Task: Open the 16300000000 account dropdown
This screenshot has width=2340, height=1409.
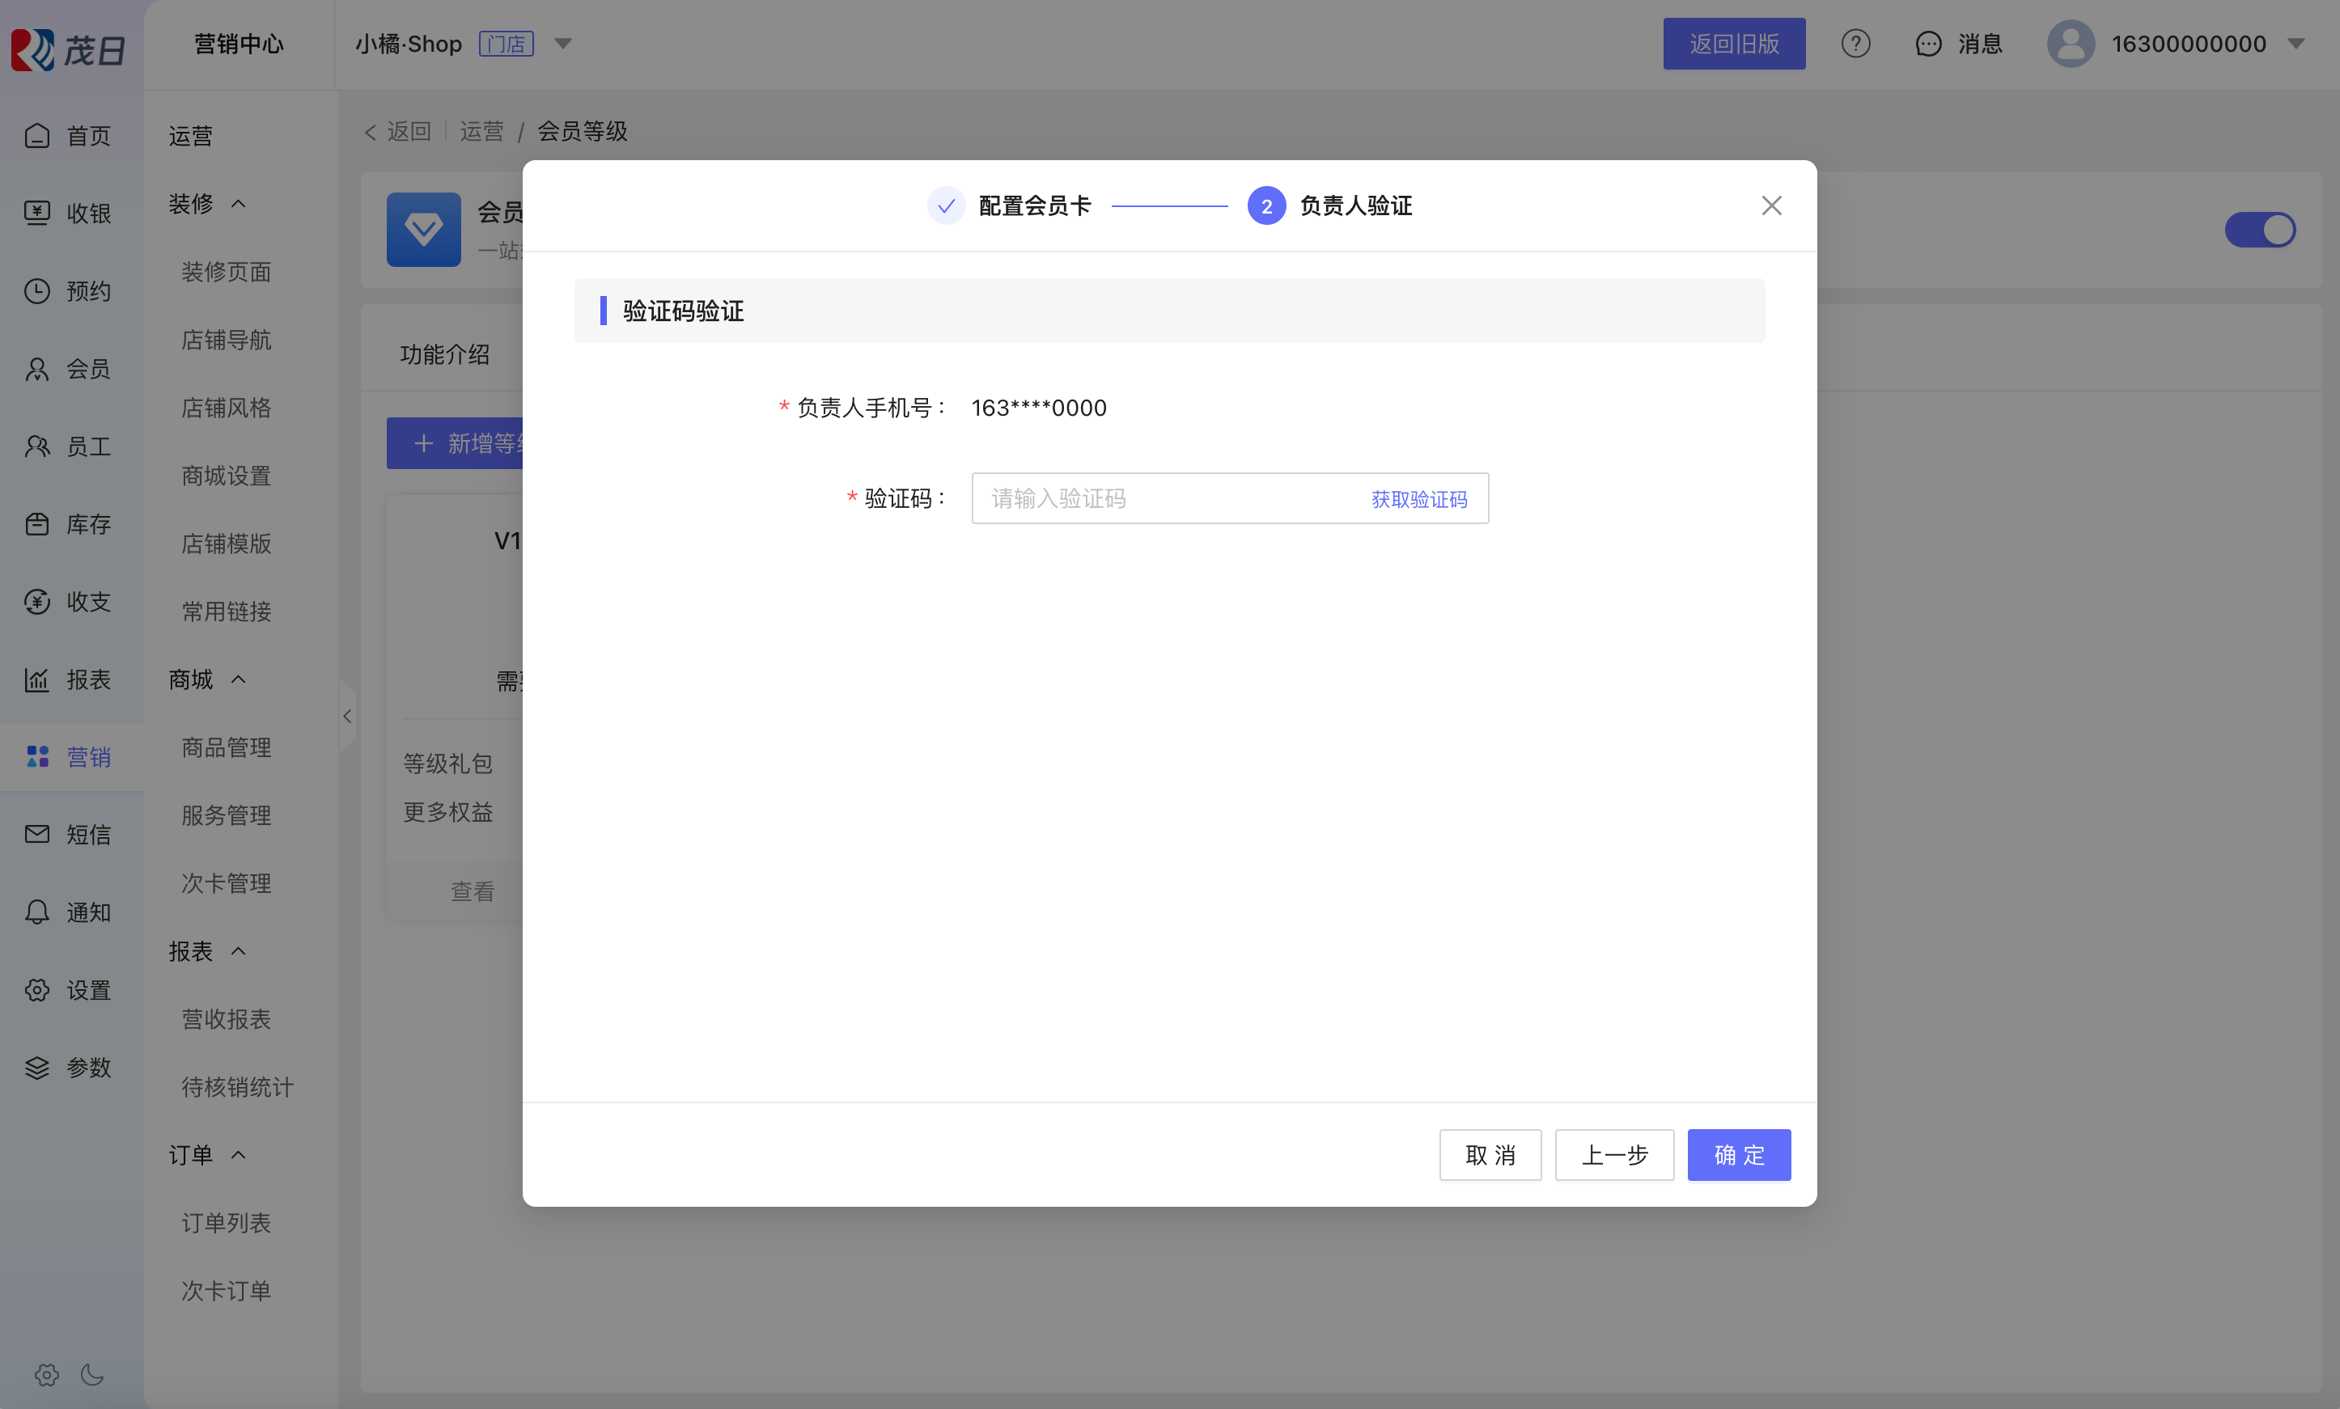Action: coord(2296,44)
